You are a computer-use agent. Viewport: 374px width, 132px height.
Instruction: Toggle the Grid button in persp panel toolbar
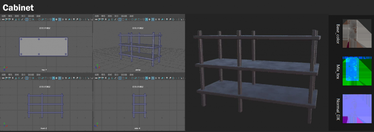(x=120, y=20)
